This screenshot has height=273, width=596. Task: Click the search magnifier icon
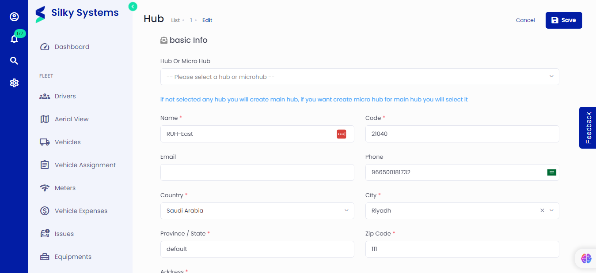(x=14, y=61)
